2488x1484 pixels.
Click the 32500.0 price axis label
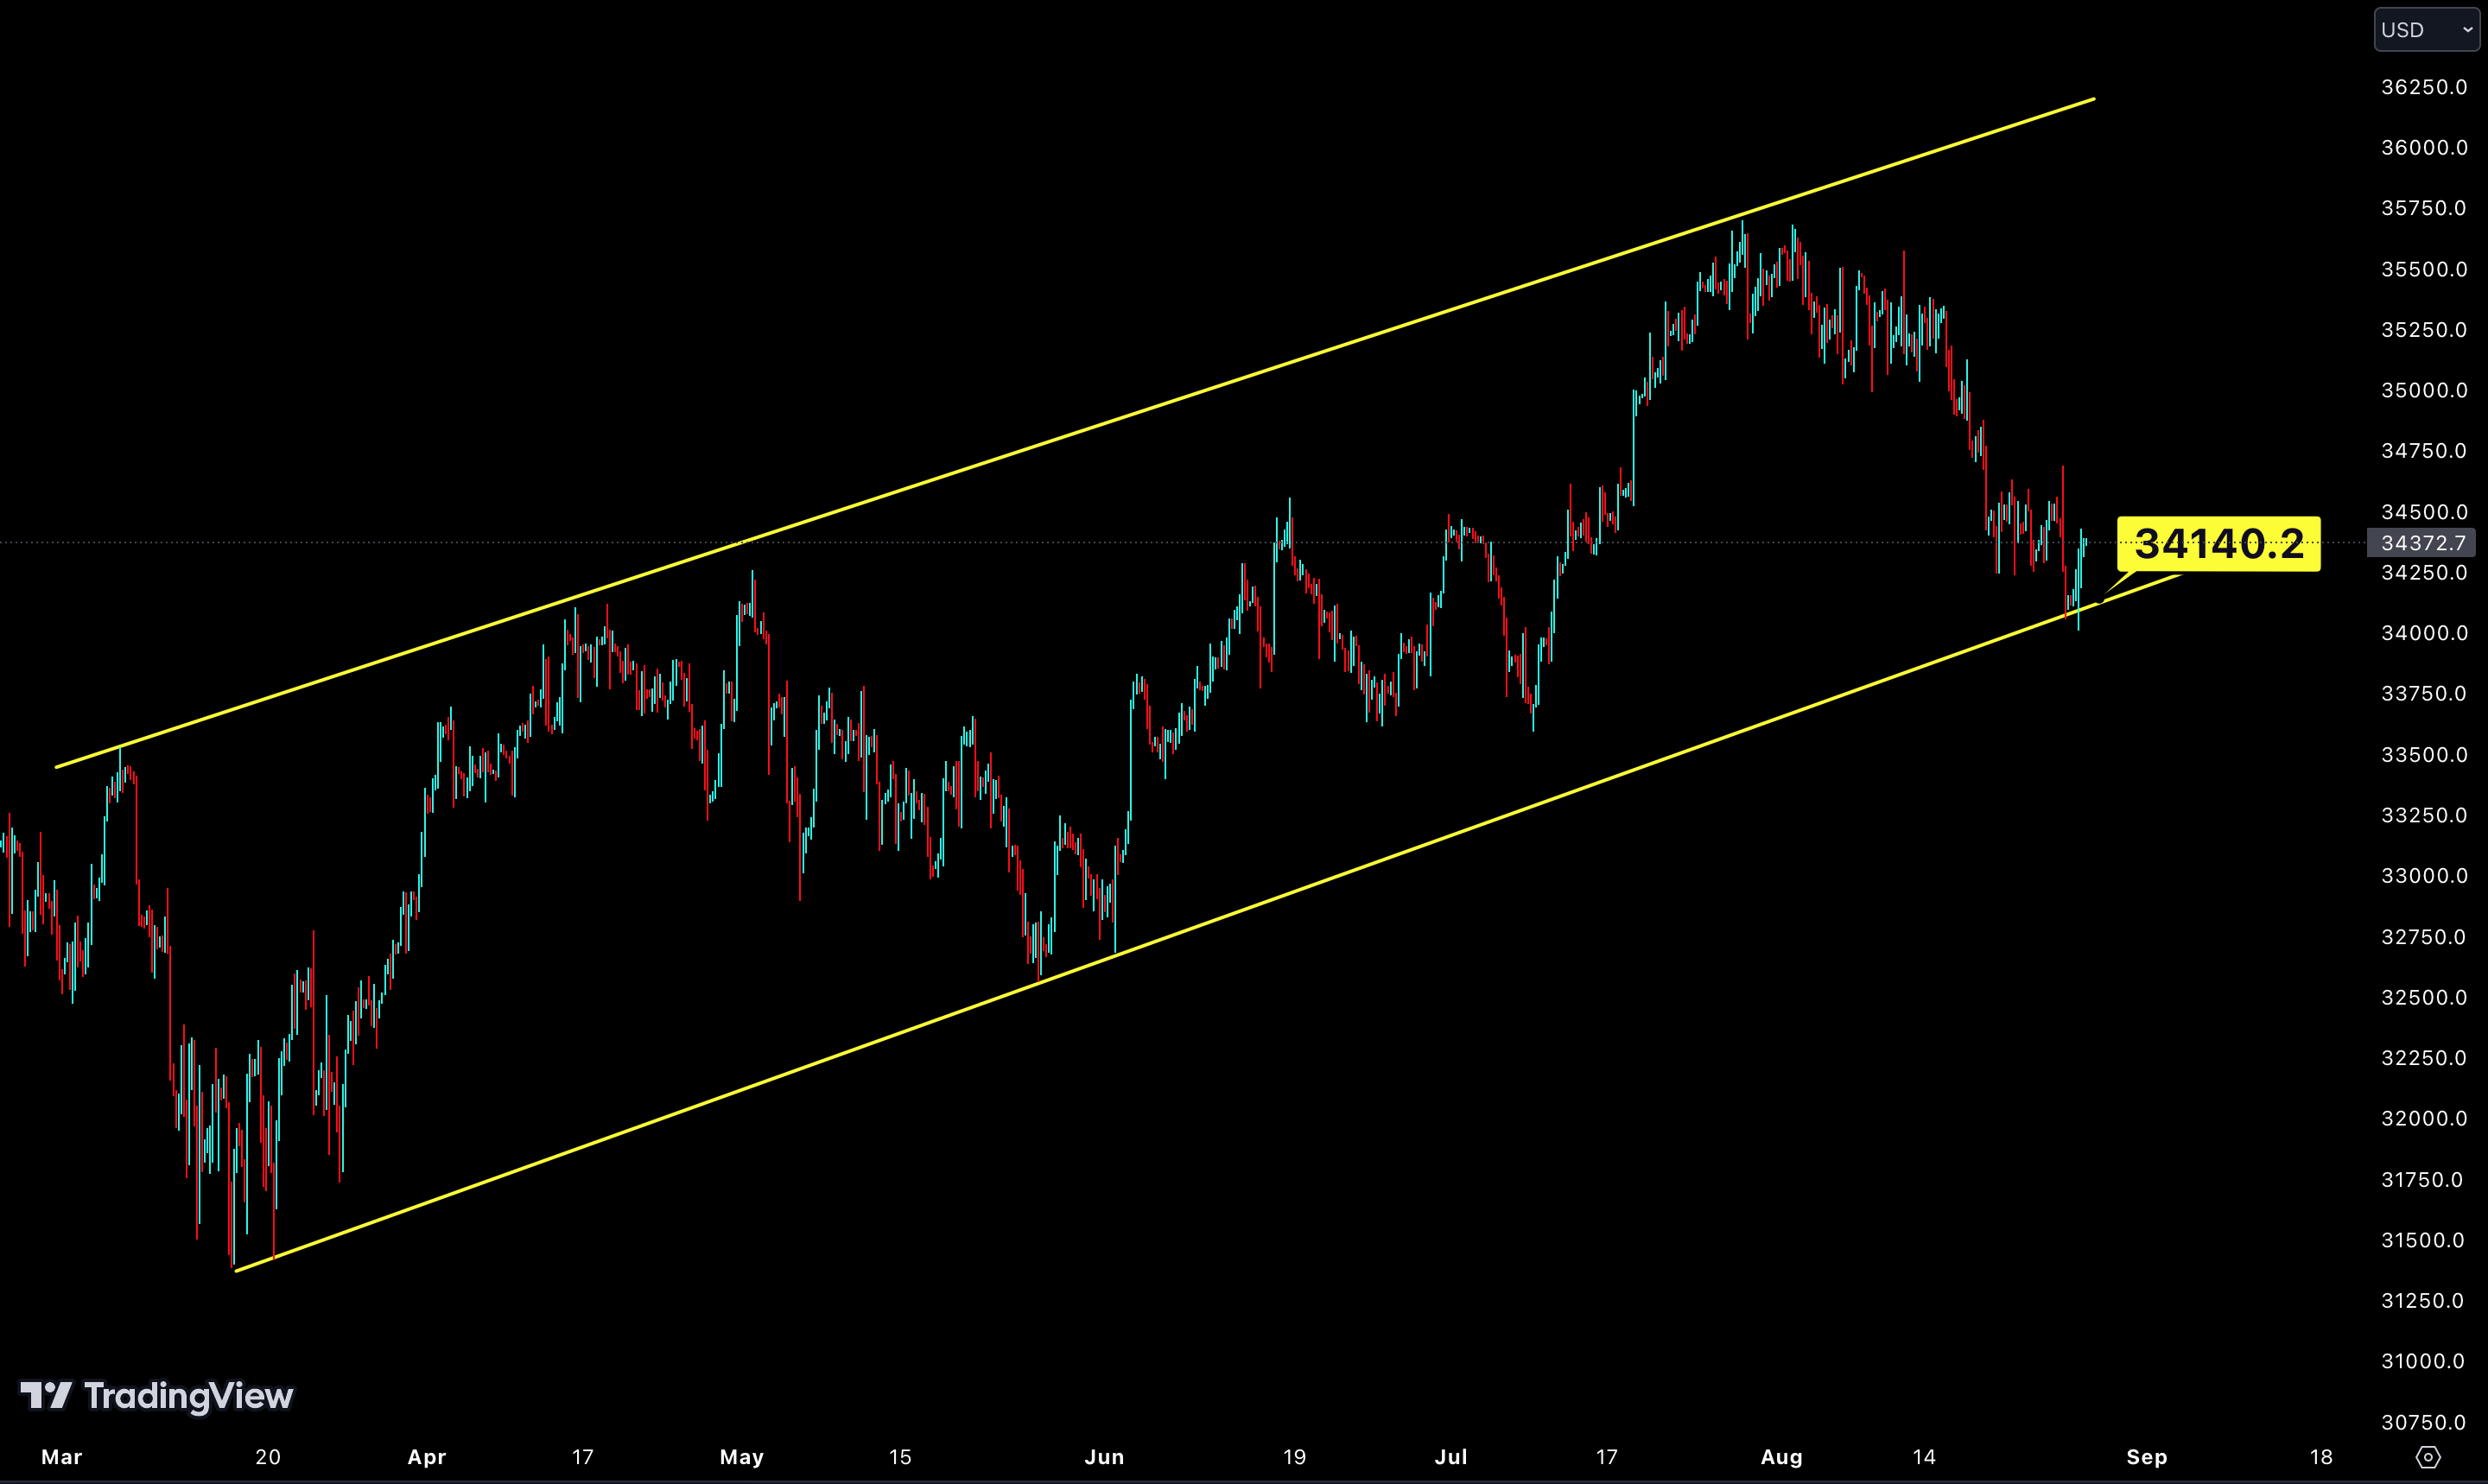[2424, 997]
